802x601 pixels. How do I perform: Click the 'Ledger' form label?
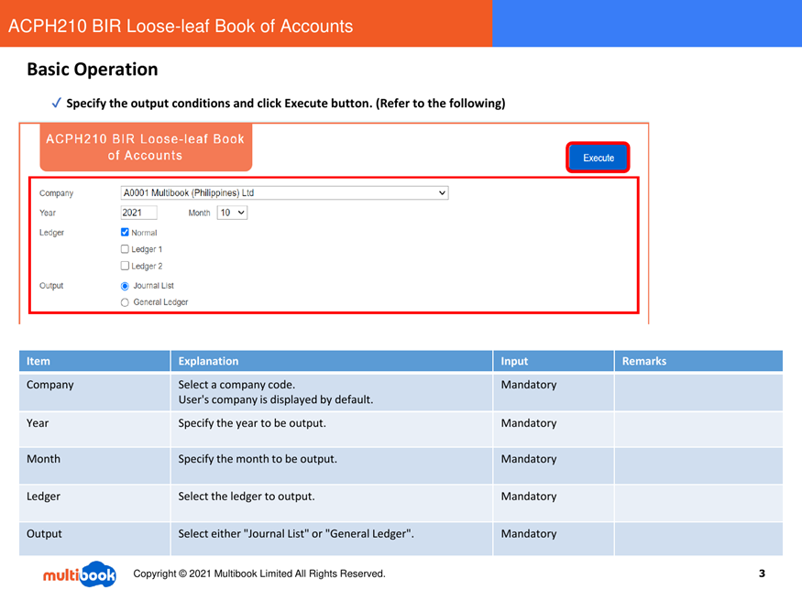[x=51, y=233]
